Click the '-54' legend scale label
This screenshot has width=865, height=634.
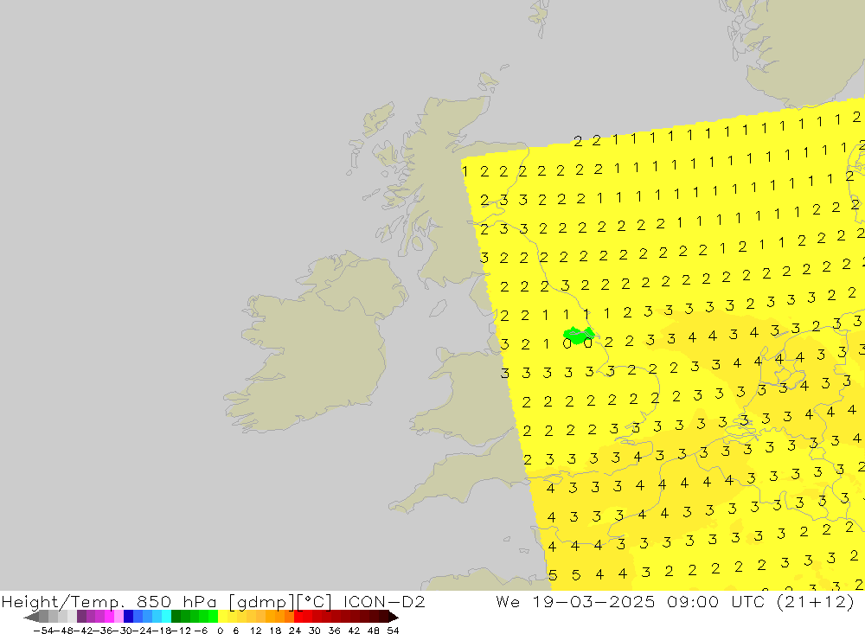point(43,631)
